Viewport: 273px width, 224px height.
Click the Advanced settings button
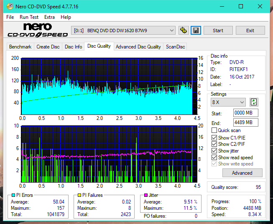242,173
